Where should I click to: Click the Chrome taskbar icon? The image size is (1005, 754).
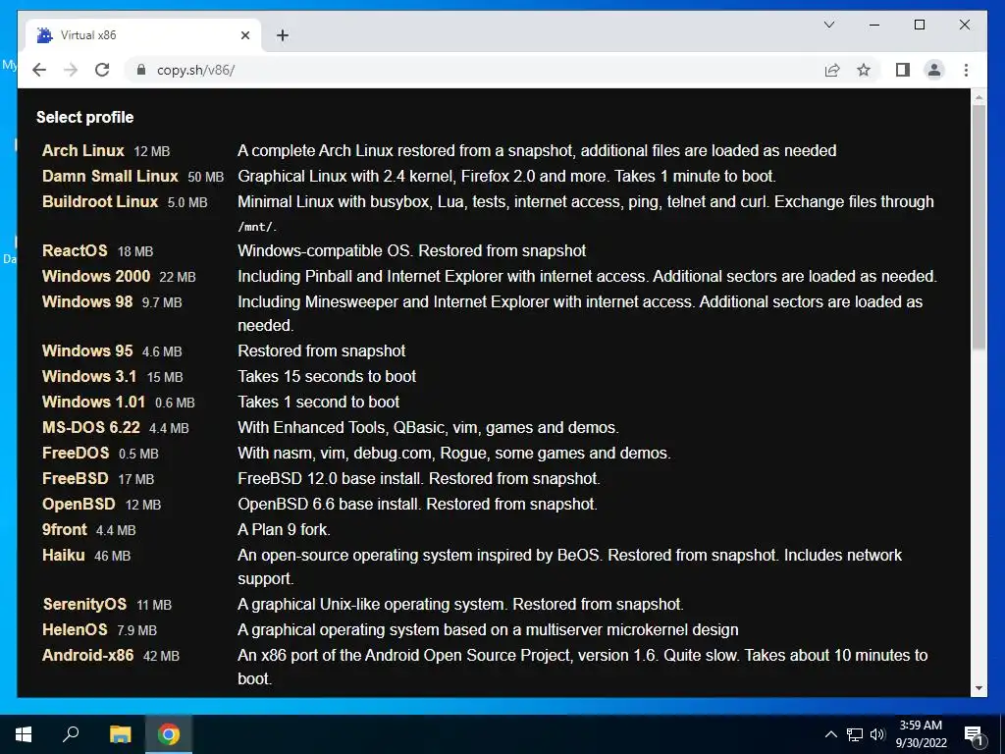(169, 734)
